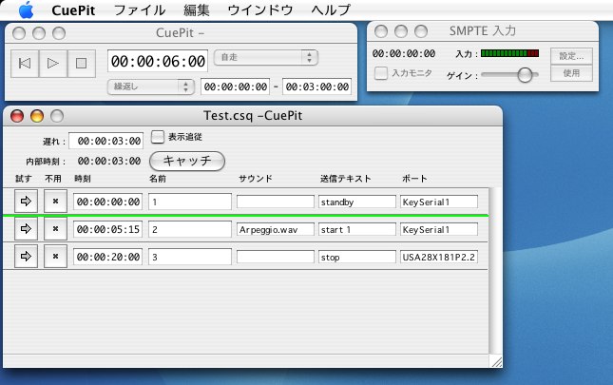Minimize Test.csq window with yellow button
613x385 pixels.
click(x=37, y=116)
